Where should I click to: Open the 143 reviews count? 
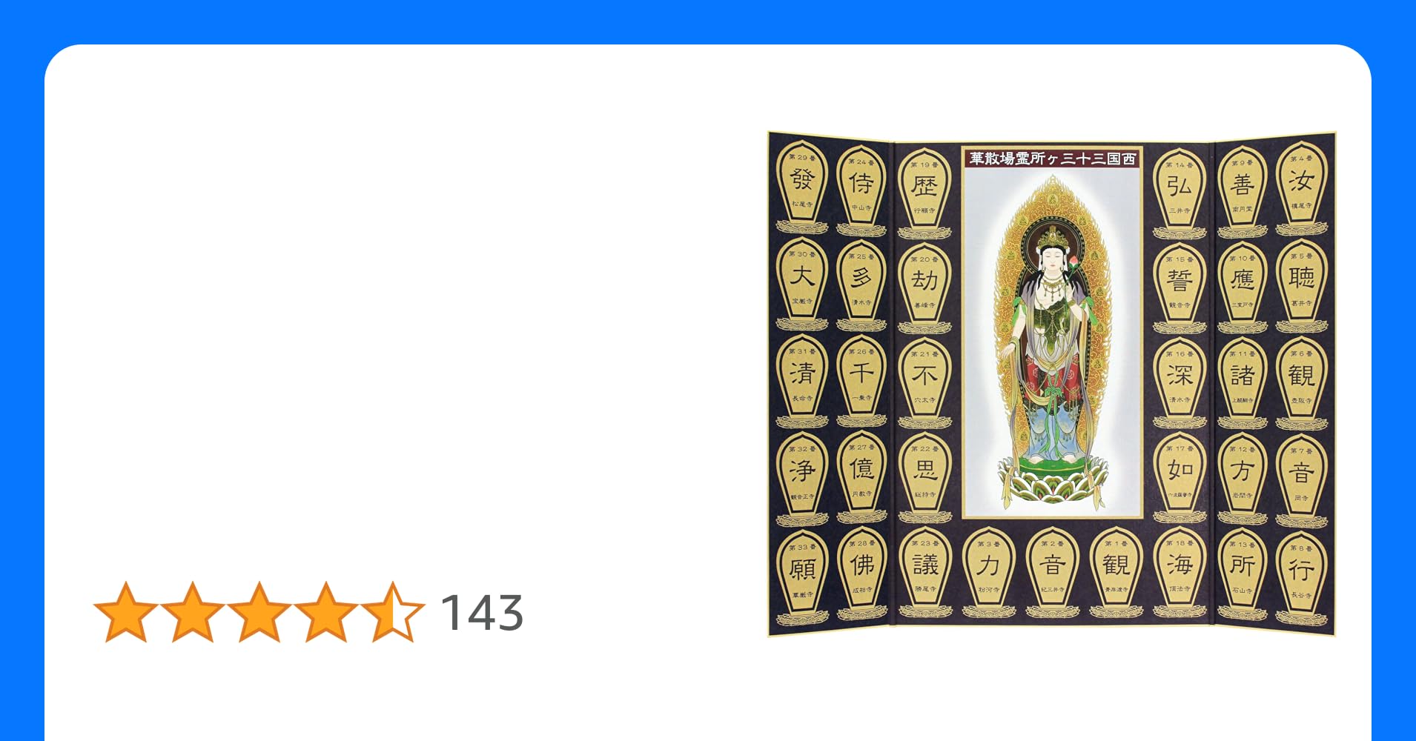click(x=482, y=614)
